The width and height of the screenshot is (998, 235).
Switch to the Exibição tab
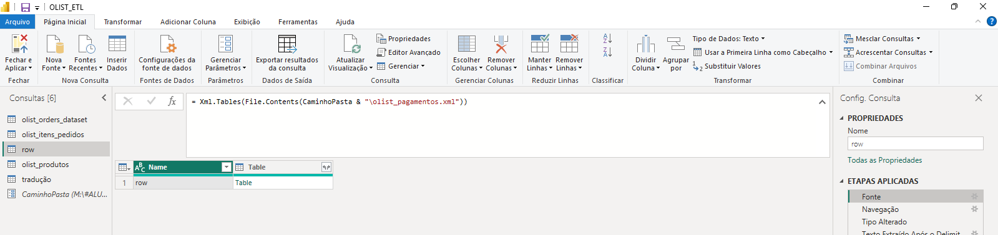click(247, 22)
